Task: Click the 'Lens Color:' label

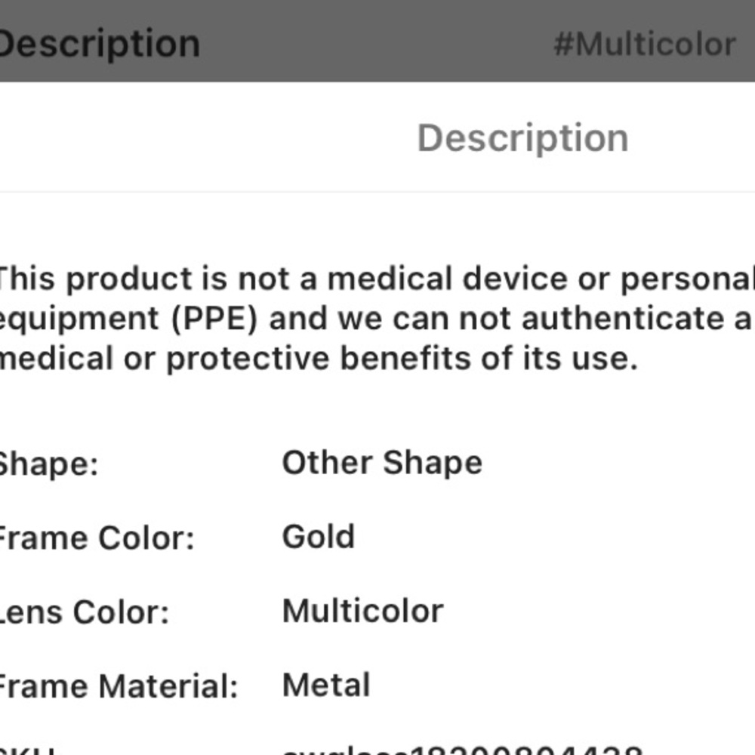Action: point(84,612)
